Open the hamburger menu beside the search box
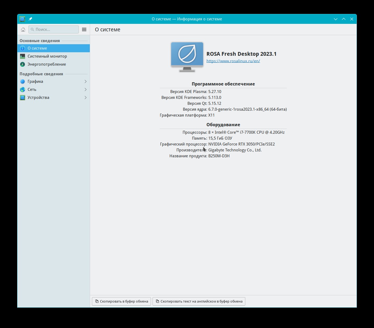Image resolution: width=374 pixels, height=328 pixels. tap(84, 29)
